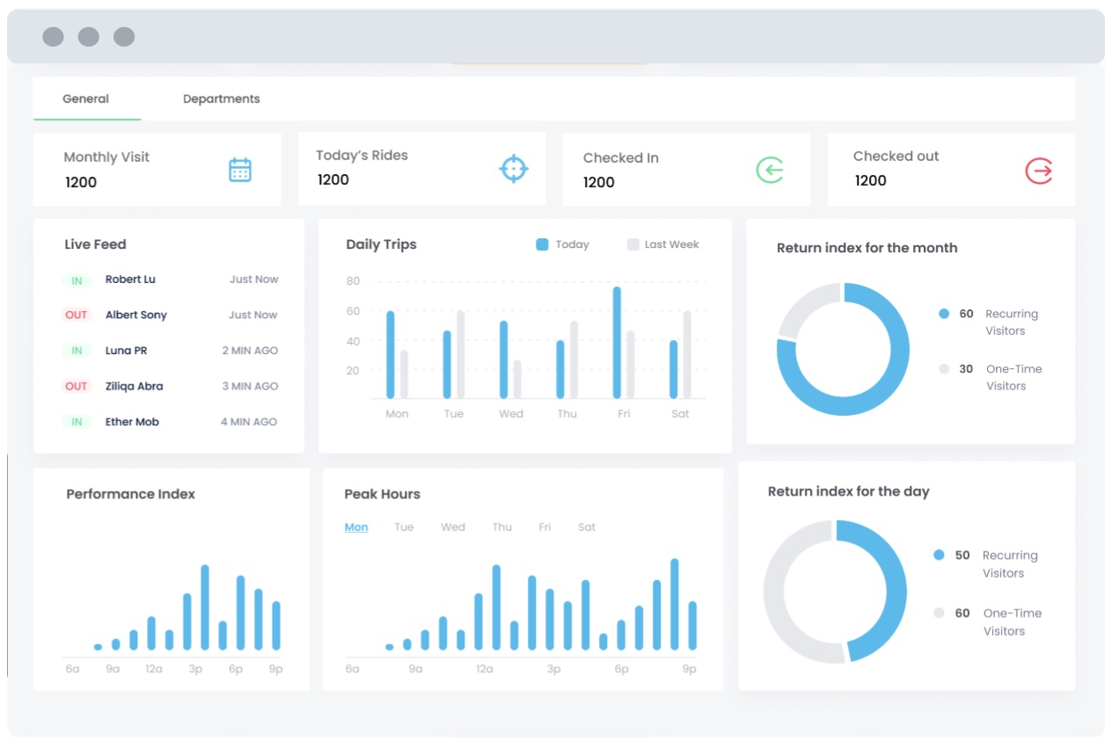This screenshot has width=1112, height=749.
Task: Click the blue Mon bar in Daily Trips
Action: (x=391, y=355)
